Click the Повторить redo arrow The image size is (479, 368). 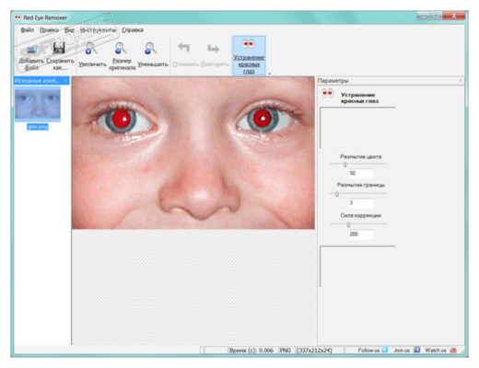[x=214, y=49]
